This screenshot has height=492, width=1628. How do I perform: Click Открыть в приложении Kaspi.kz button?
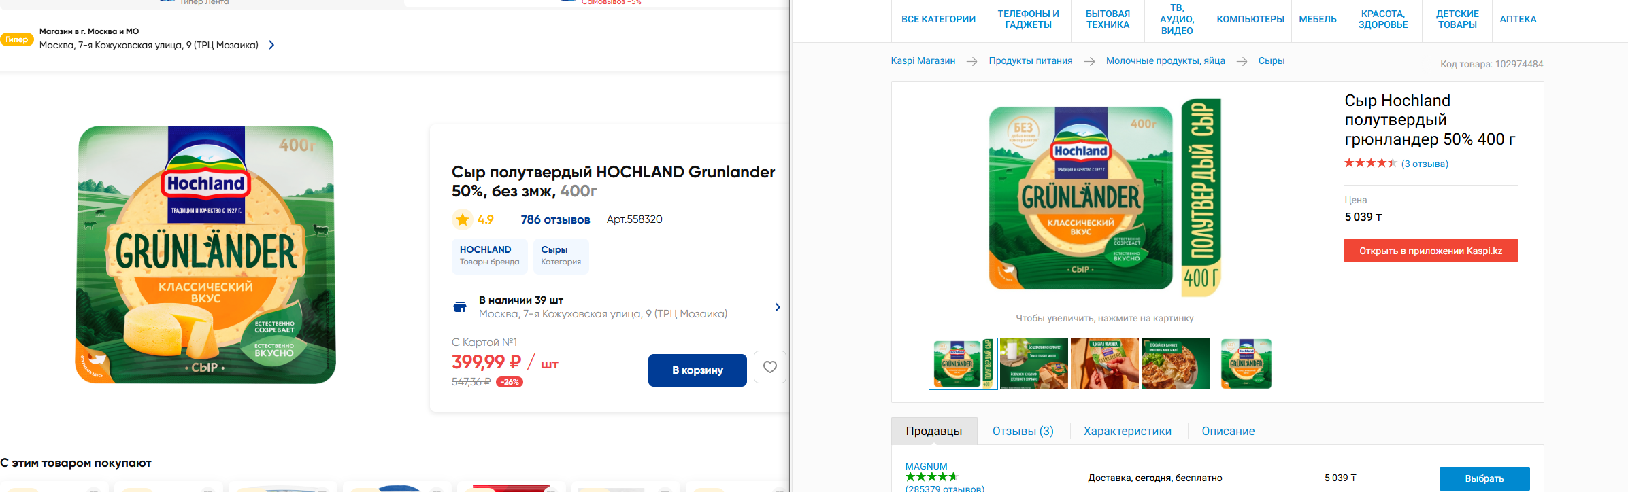pyautogui.click(x=1431, y=251)
